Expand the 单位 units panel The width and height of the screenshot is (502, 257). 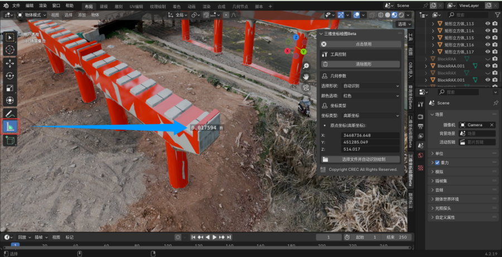[440, 154]
